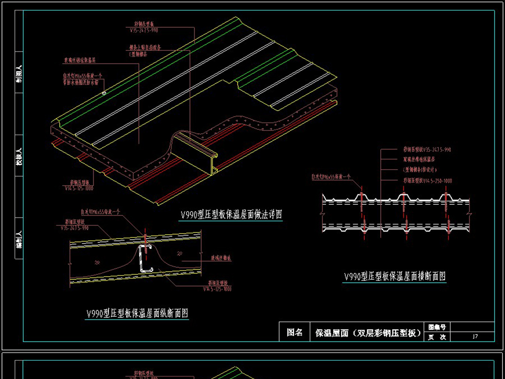Select the V35-2475-990 label atop isometric drawing
This screenshot has width=505, height=379.
click(x=145, y=29)
